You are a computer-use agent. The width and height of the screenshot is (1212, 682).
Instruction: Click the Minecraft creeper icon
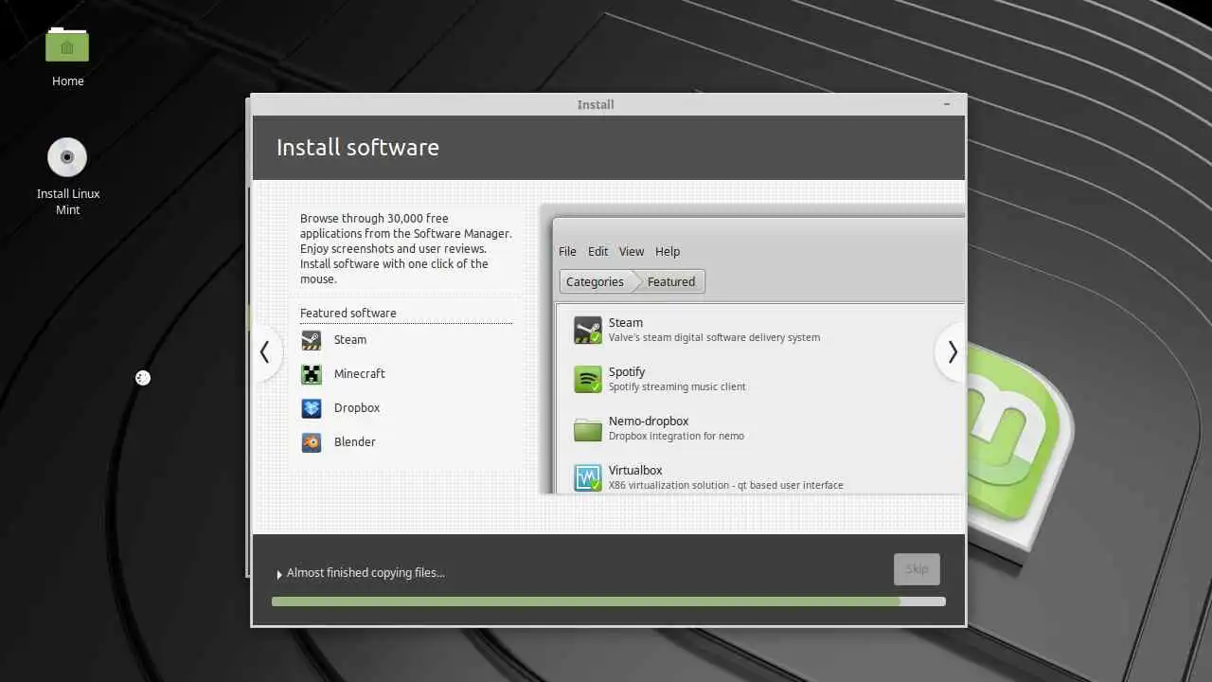(x=312, y=374)
